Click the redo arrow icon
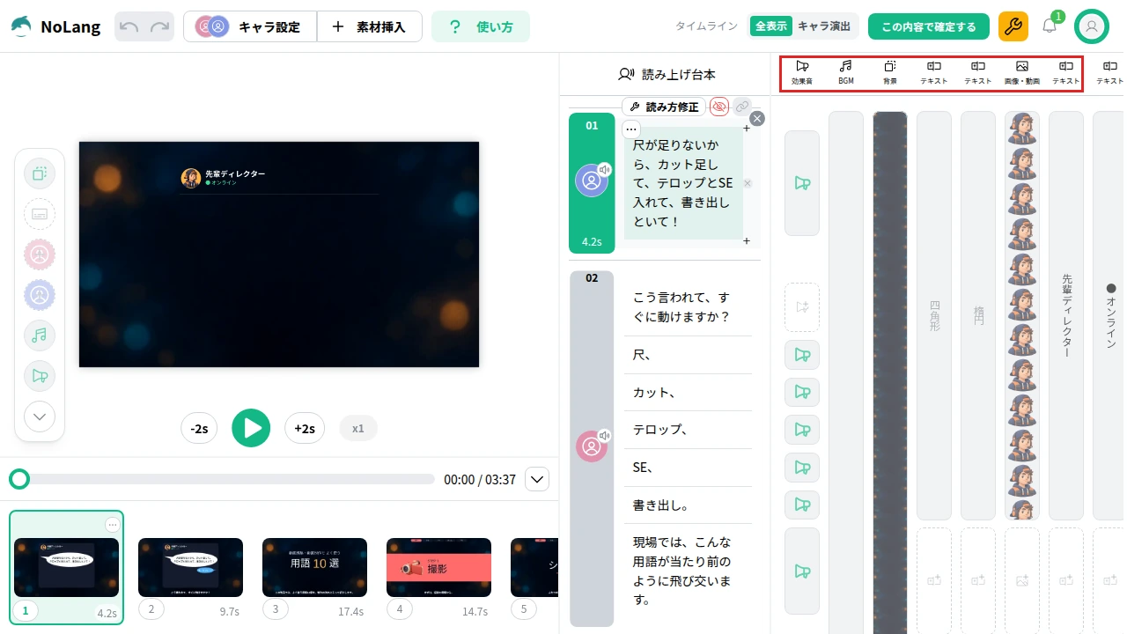The height and width of the screenshot is (634, 1127). [x=160, y=26]
